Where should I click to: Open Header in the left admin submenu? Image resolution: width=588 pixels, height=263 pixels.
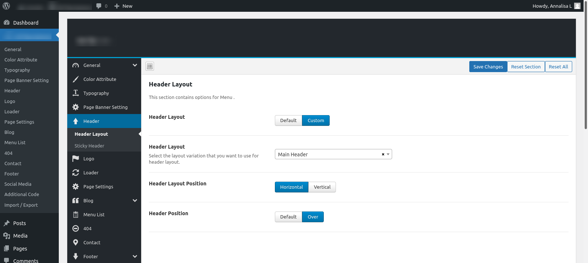tap(12, 90)
